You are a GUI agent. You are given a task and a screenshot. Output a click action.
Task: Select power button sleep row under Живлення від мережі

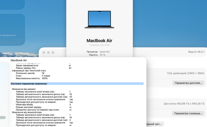pyautogui.click(x=44, y=99)
